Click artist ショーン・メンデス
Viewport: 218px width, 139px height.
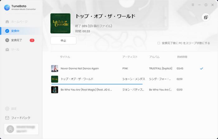[x=134, y=79]
